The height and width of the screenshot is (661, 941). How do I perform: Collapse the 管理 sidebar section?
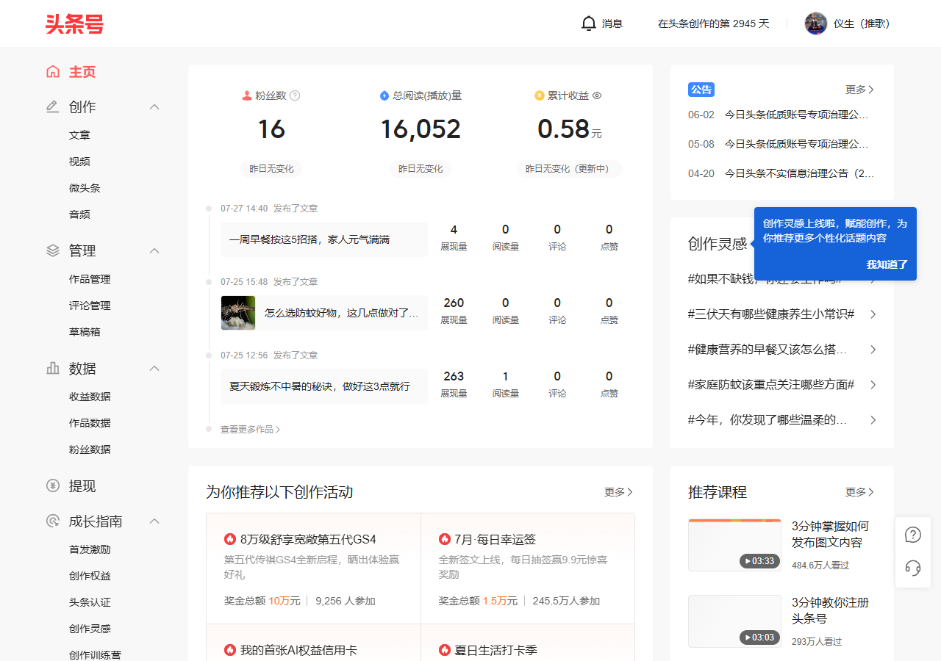tap(154, 251)
